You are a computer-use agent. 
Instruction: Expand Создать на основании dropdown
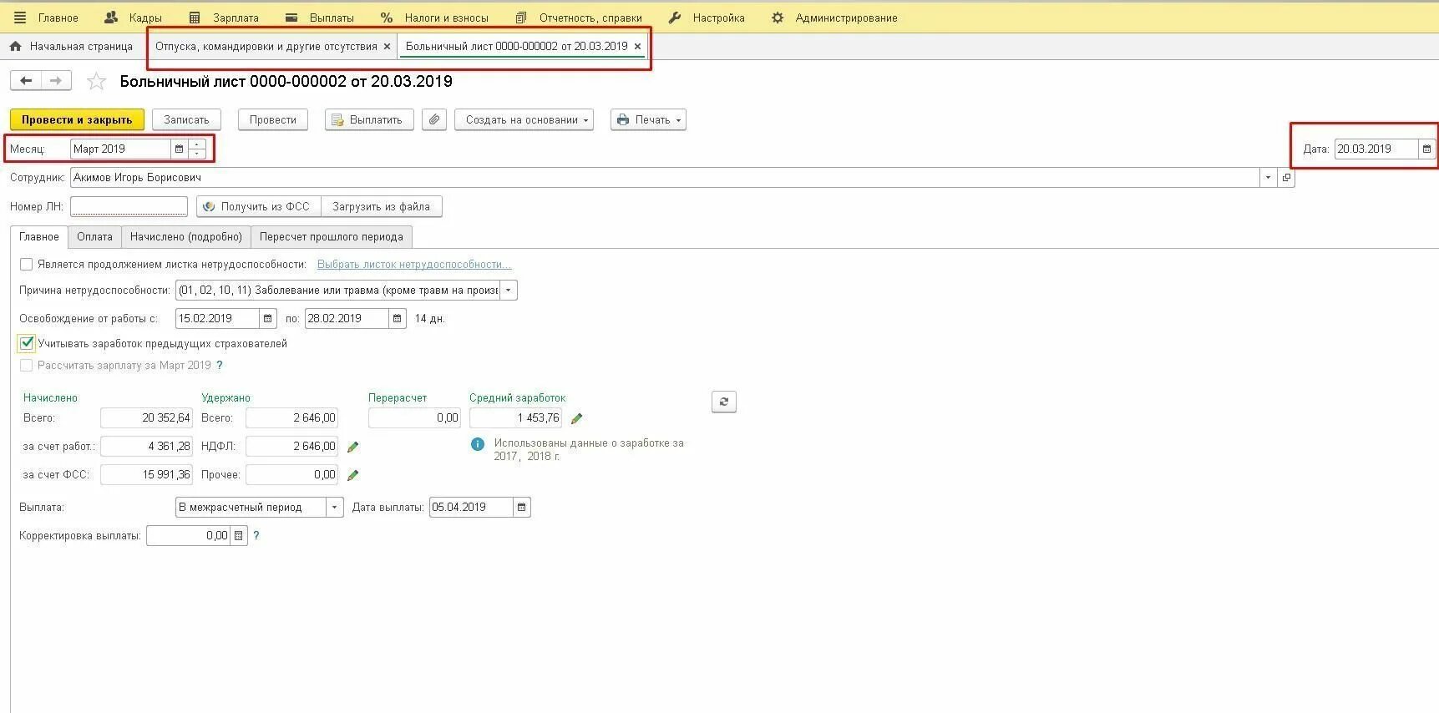tap(524, 120)
